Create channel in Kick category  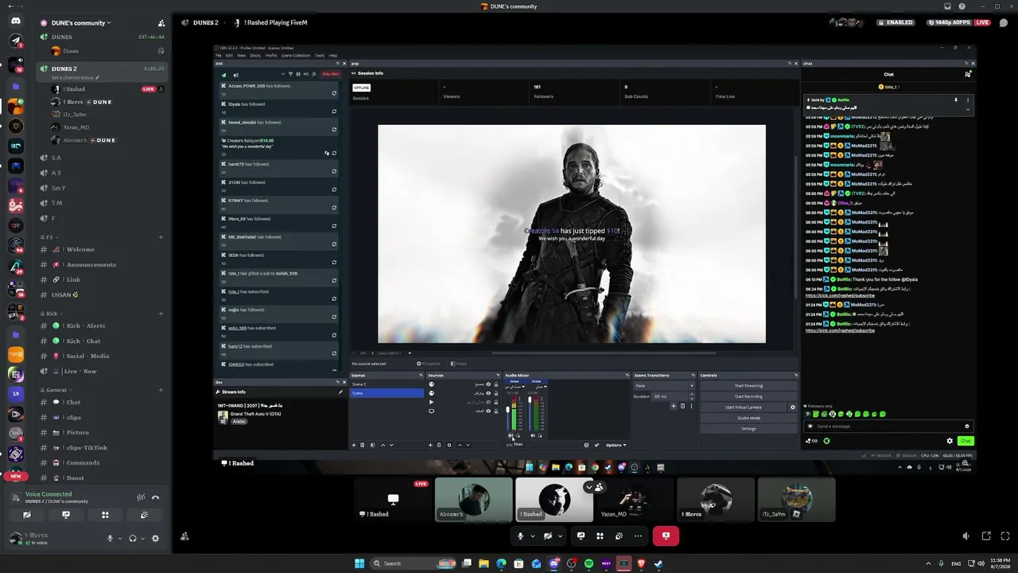coord(161,314)
